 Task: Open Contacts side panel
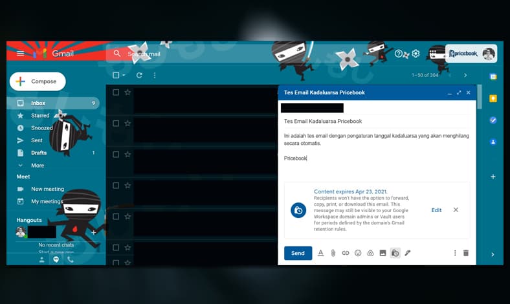[x=493, y=142]
